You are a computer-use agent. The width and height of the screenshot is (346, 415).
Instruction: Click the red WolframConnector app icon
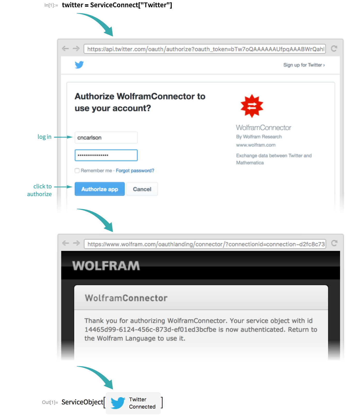point(252,106)
